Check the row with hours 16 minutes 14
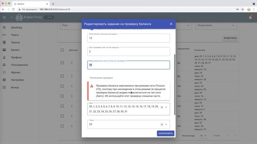The width and height of the screenshot is (257, 144). [62, 96]
